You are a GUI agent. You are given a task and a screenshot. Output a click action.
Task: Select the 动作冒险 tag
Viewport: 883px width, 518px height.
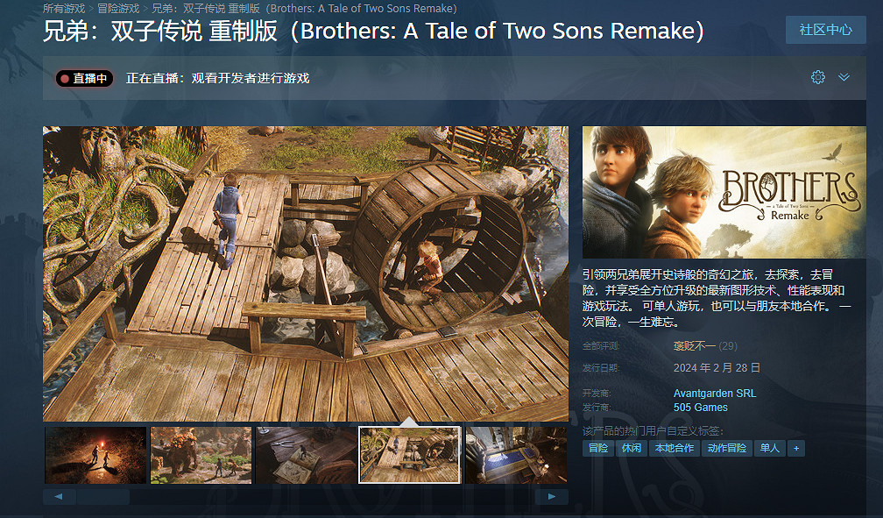[726, 448]
